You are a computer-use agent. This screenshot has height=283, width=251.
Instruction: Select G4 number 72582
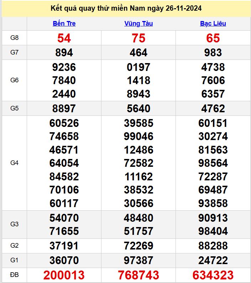pos(138,163)
